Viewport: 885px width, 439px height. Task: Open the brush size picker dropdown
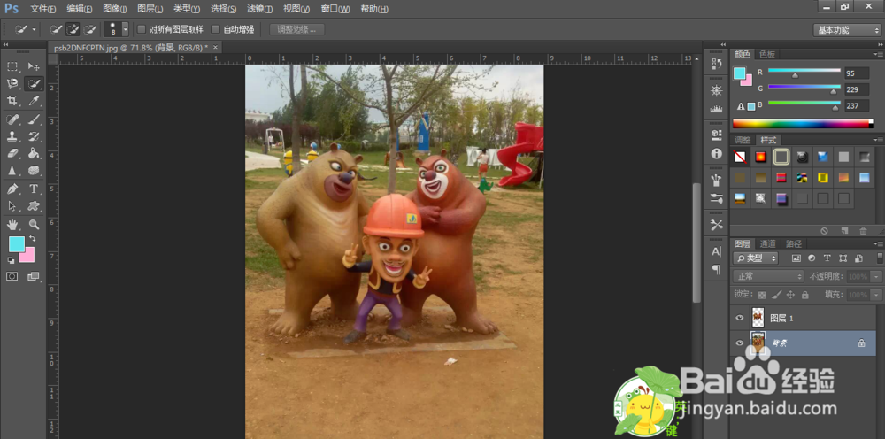click(126, 29)
